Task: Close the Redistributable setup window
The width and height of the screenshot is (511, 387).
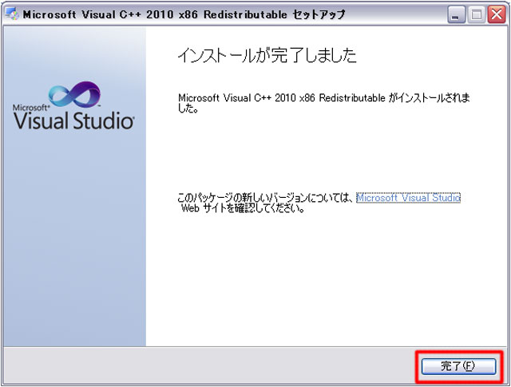Action: tap(497, 14)
